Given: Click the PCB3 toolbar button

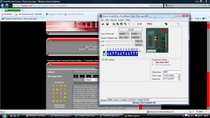Looking at the screenshot, I should tap(150, 24).
